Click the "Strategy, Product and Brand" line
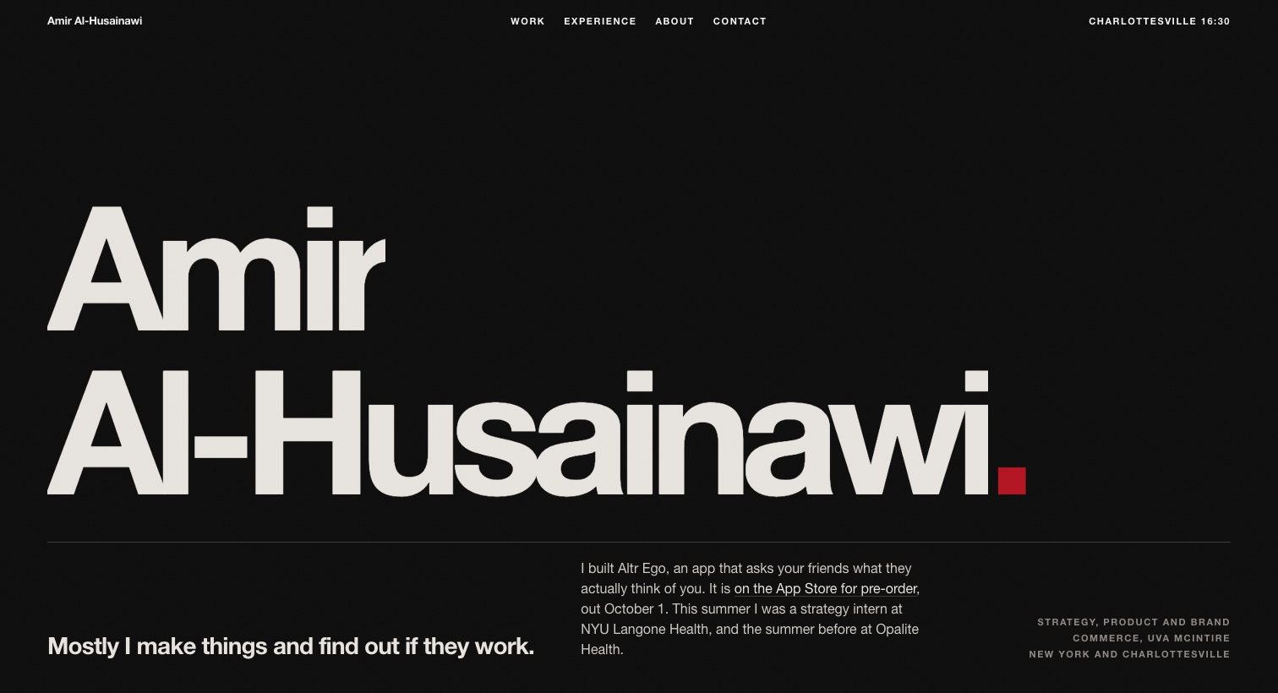Image resolution: width=1278 pixels, height=693 pixels. click(x=1133, y=622)
